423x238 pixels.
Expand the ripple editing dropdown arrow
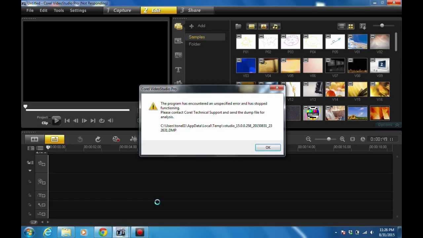pos(30,171)
